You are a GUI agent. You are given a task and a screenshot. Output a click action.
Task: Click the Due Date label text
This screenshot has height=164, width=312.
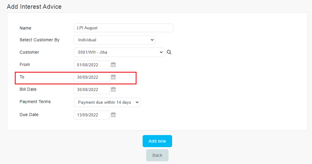pyautogui.click(x=29, y=115)
